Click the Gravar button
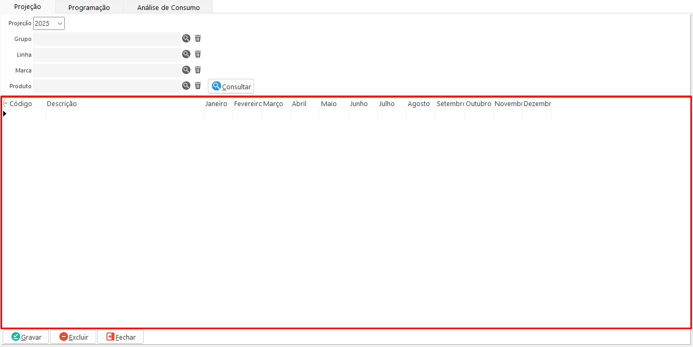The width and height of the screenshot is (693, 347). click(x=26, y=337)
